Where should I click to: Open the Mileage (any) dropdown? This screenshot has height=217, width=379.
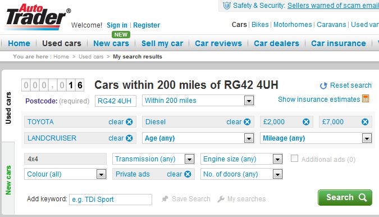(x=316, y=138)
